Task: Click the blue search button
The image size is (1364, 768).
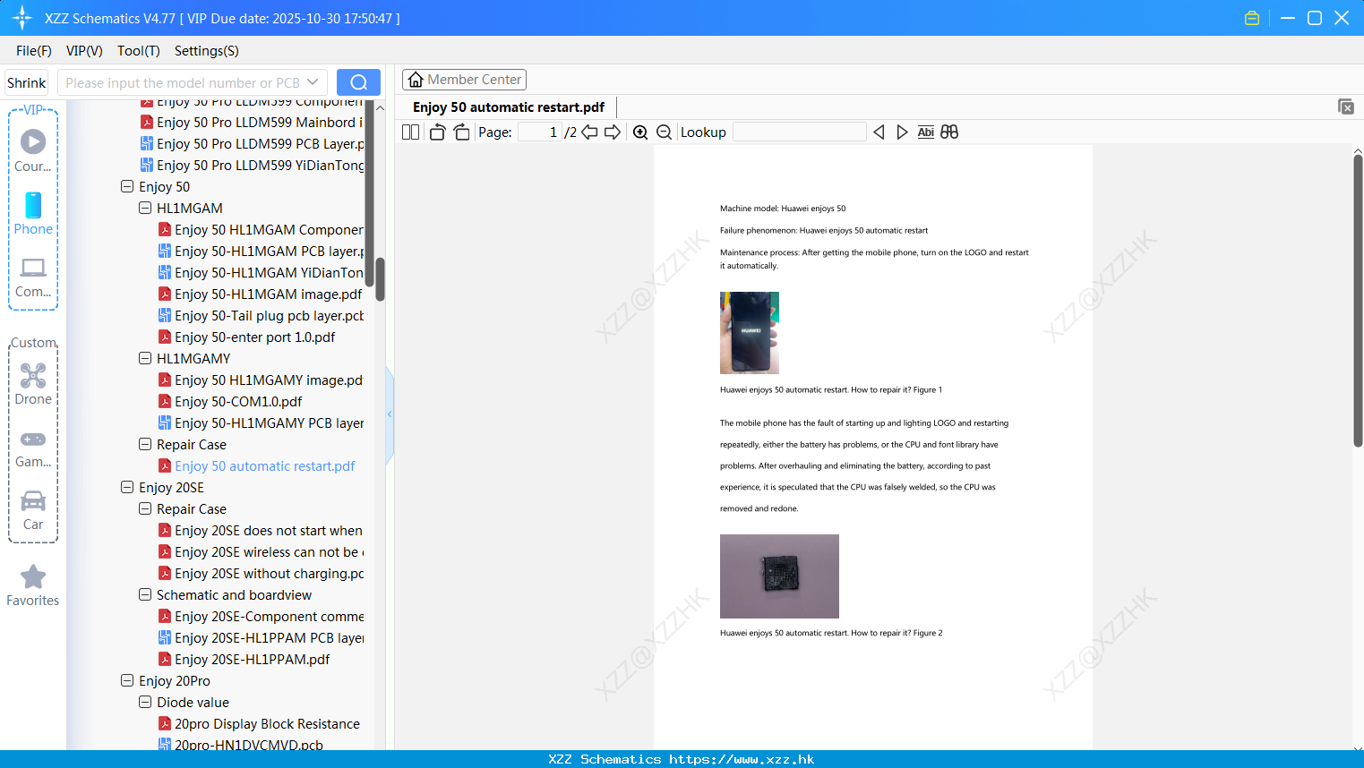Action: 358,82
